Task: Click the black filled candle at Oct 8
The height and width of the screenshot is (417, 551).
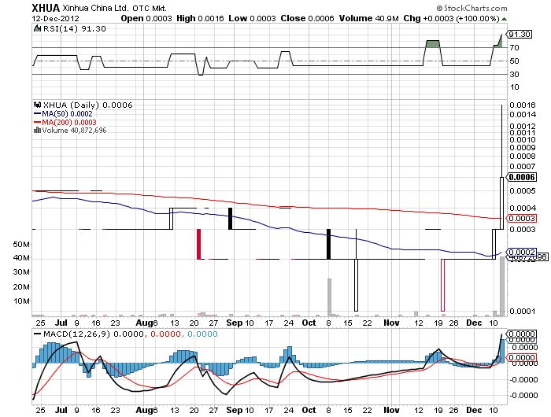Action: pos(328,244)
